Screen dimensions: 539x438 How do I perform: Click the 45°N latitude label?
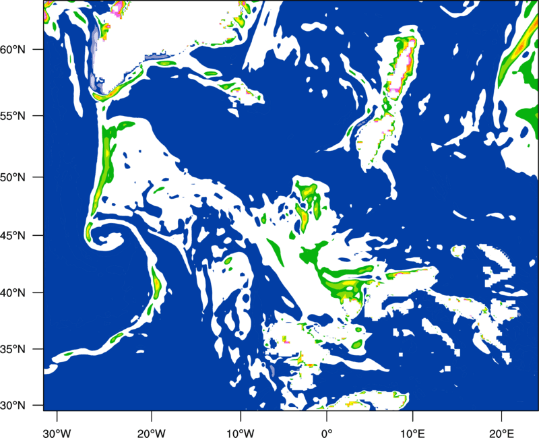[13, 236]
